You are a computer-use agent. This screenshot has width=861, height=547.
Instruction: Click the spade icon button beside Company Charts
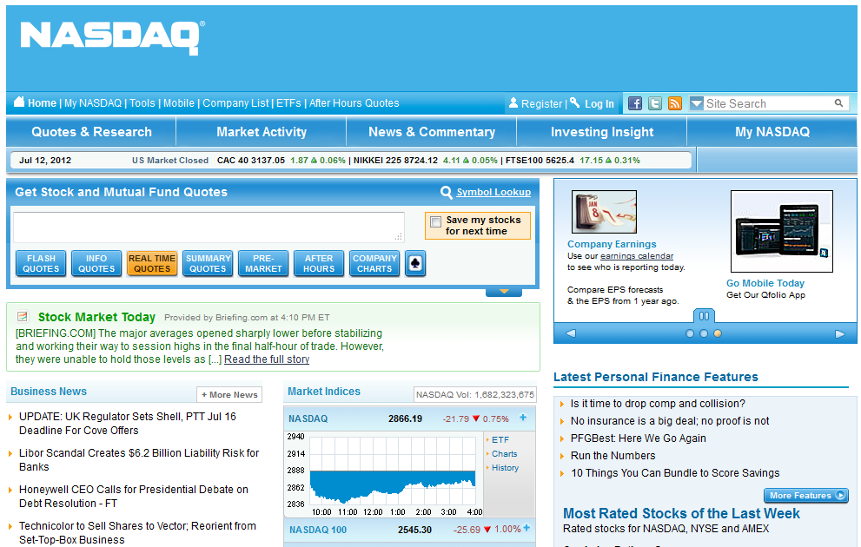[415, 264]
